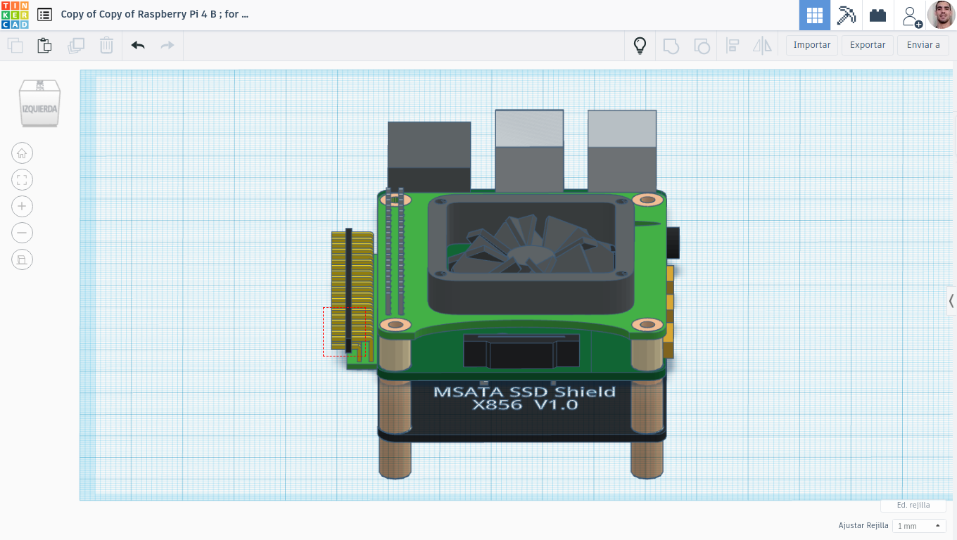Image resolution: width=957 pixels, height=540 pixels.
Task: Go to home view
Action: click(x=22, y=153)
